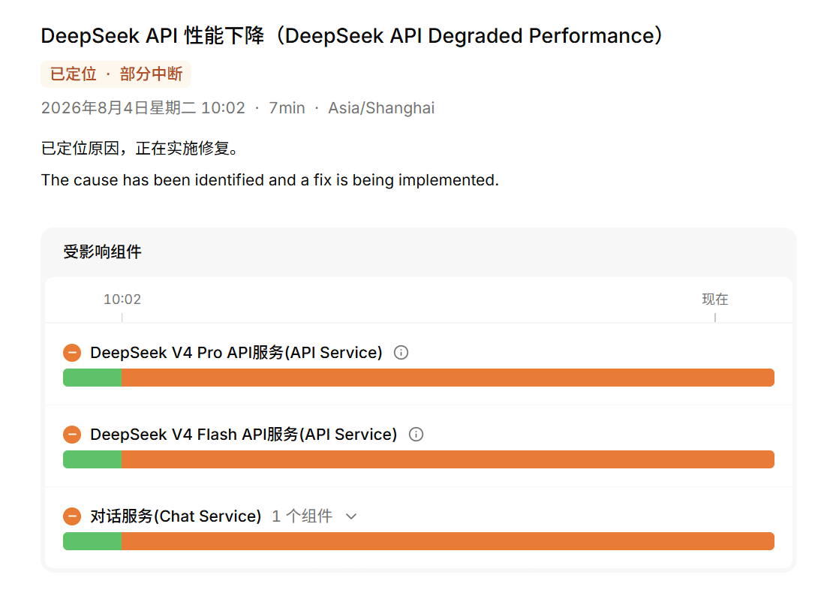Click info icon beside DeepSeek V4 Pro API
The height and width of the screenshot is (599, 833).
[401, 352]
